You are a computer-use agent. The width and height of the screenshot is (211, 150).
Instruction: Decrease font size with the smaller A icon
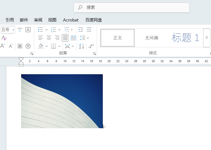click(x=11, y=46)
